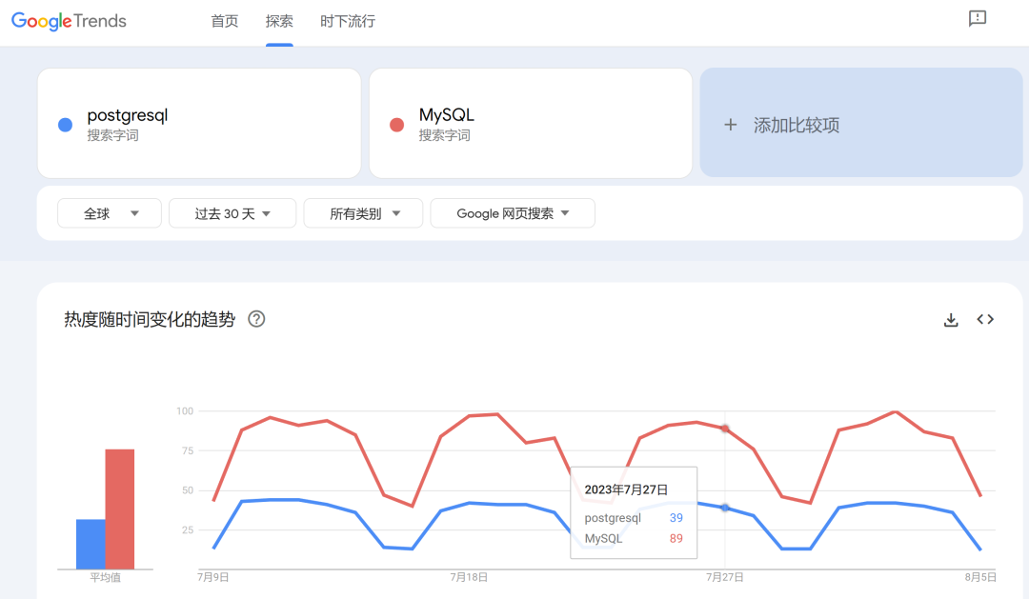Click the plus icon on 添加比较项
The height and width of the screenshot is (599, 1029).
[731, 125]
